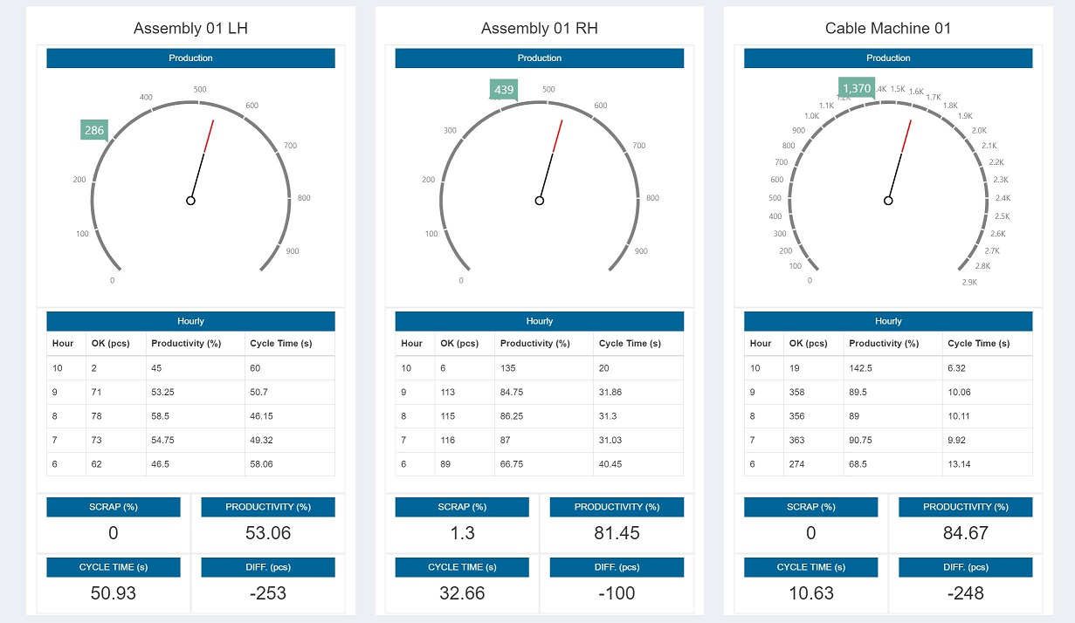The width and height of the screenshot is (1075, 623).
Task: Click the 800 tick label on Assembly 01 RH gauge
Action: pos(652,198)
